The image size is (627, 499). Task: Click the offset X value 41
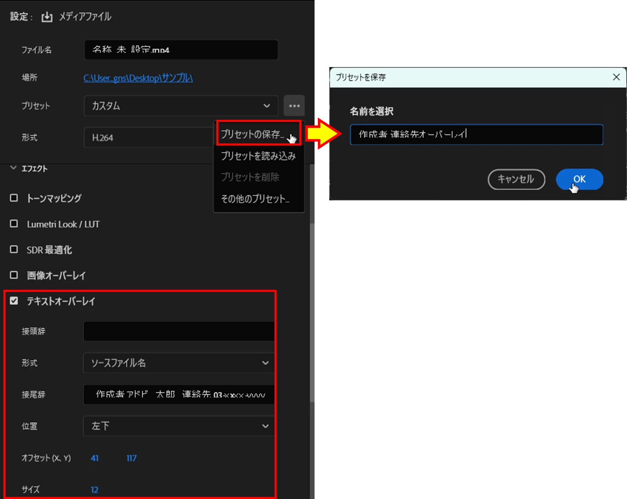(95, 458)
